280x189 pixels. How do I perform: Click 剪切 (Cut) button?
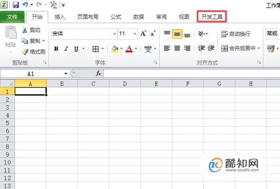coord(31,30)
